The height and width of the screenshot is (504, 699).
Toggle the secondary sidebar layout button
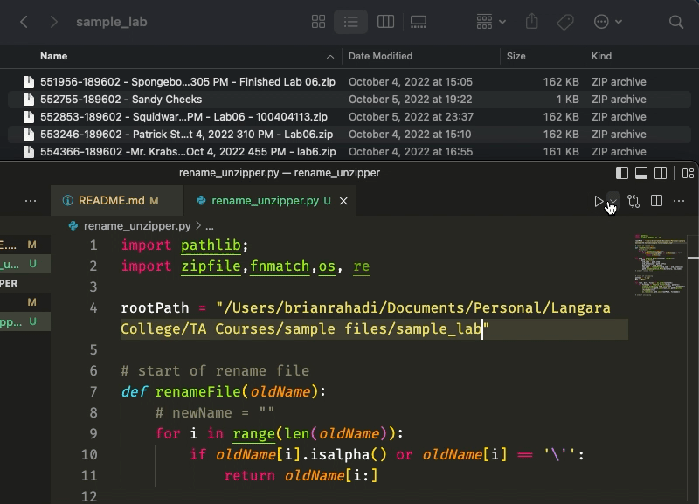[659, 173]
